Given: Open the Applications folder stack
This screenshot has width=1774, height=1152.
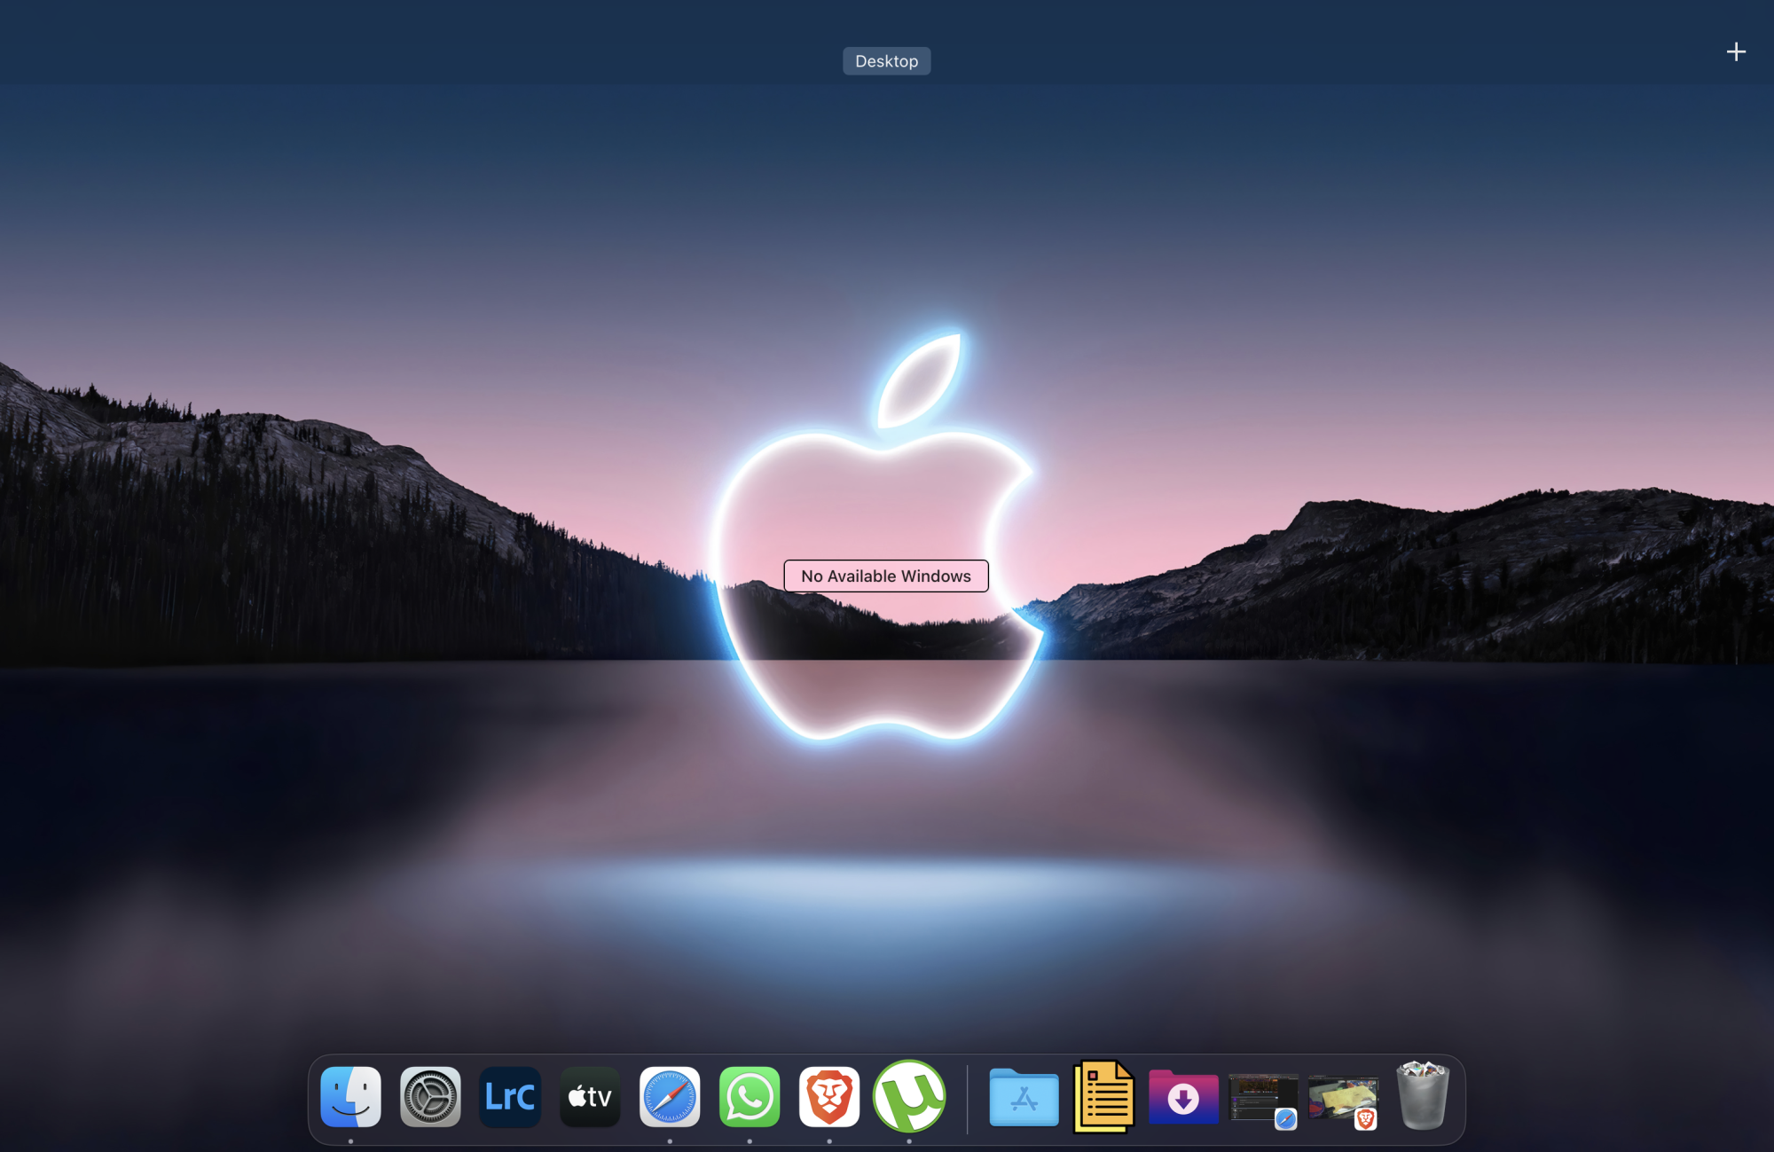Looking at the screenshot, I should [1024, 1098].
